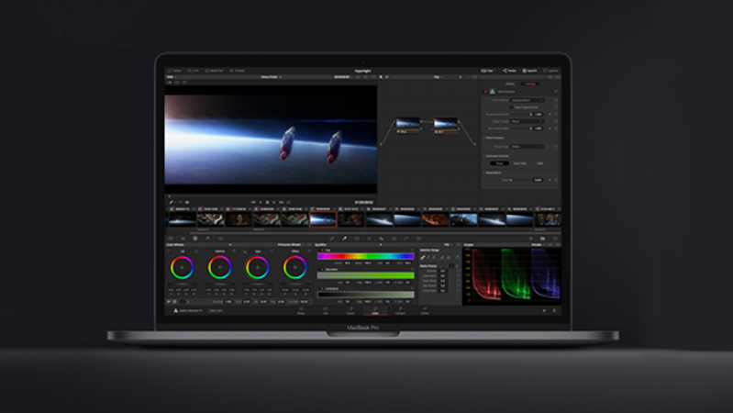The image size is (733, 413).
Task: Open the Blur palette
Action: tap(382, 239)
